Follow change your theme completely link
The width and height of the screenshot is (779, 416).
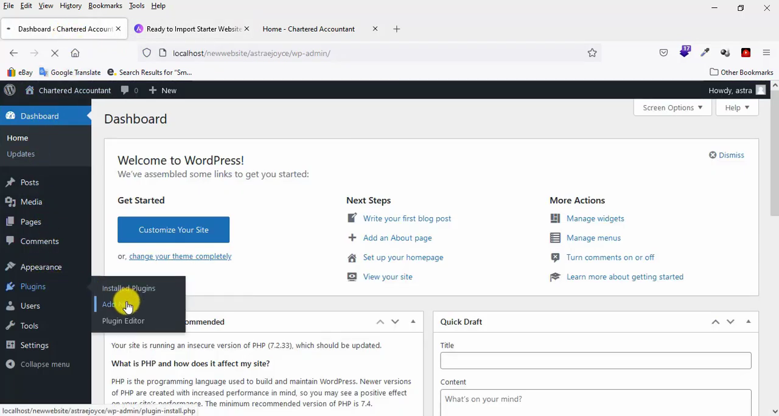click(180, 257)
